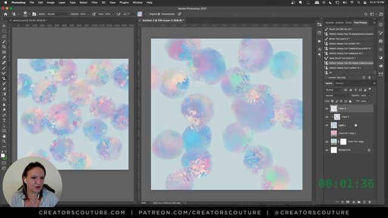Open the tool preset picker dropdown

tap(18, 14)
